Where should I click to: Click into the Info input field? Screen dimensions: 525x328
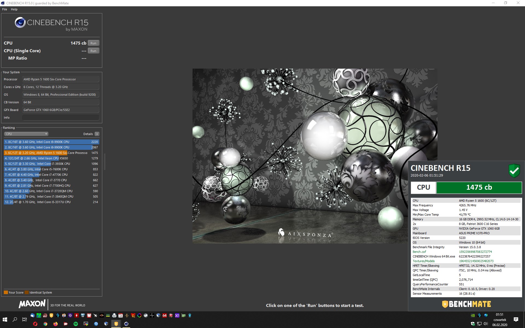(x=60, y=118)
